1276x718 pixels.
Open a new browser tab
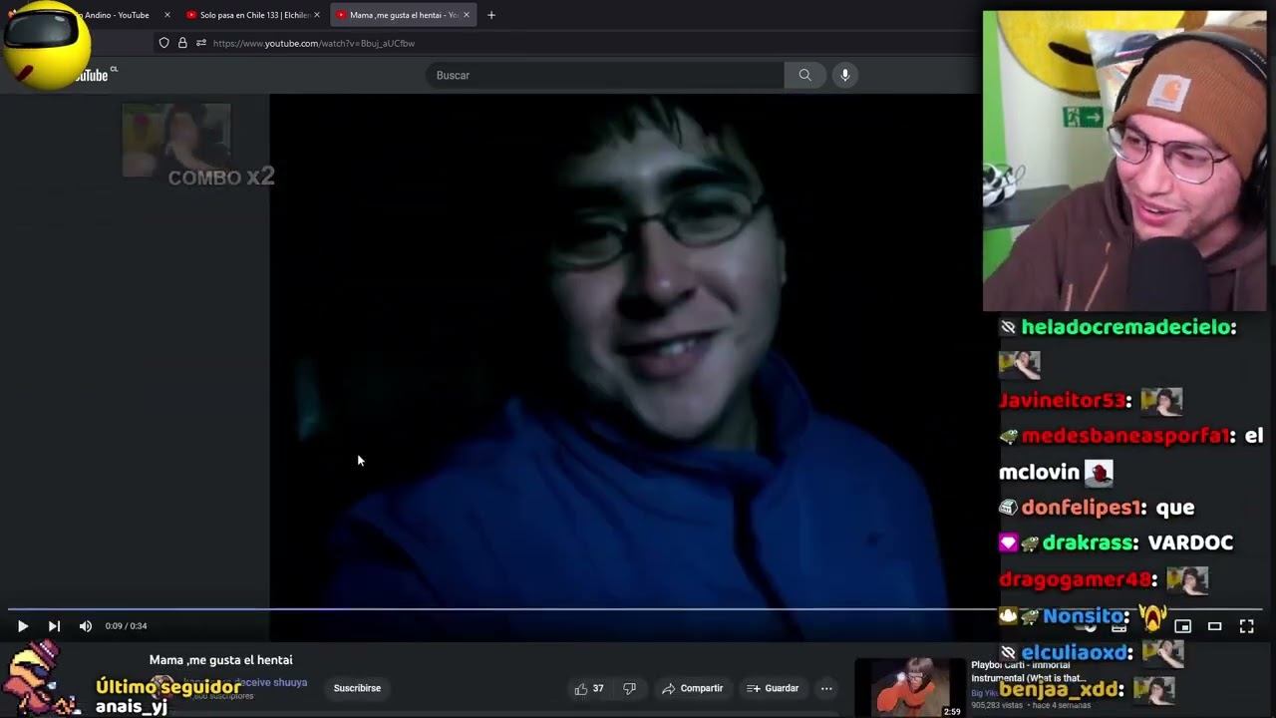490,15
